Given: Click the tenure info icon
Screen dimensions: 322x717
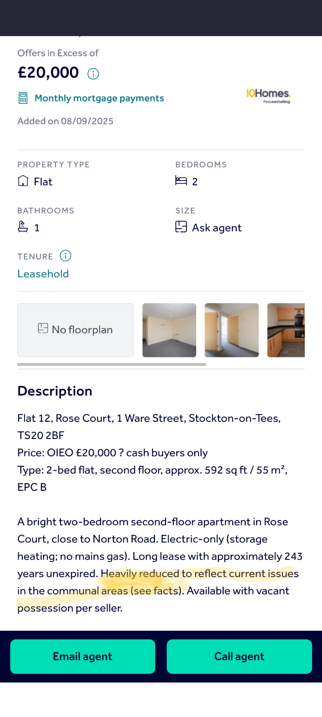Looking at the screenshot, I should click(66, 256).
